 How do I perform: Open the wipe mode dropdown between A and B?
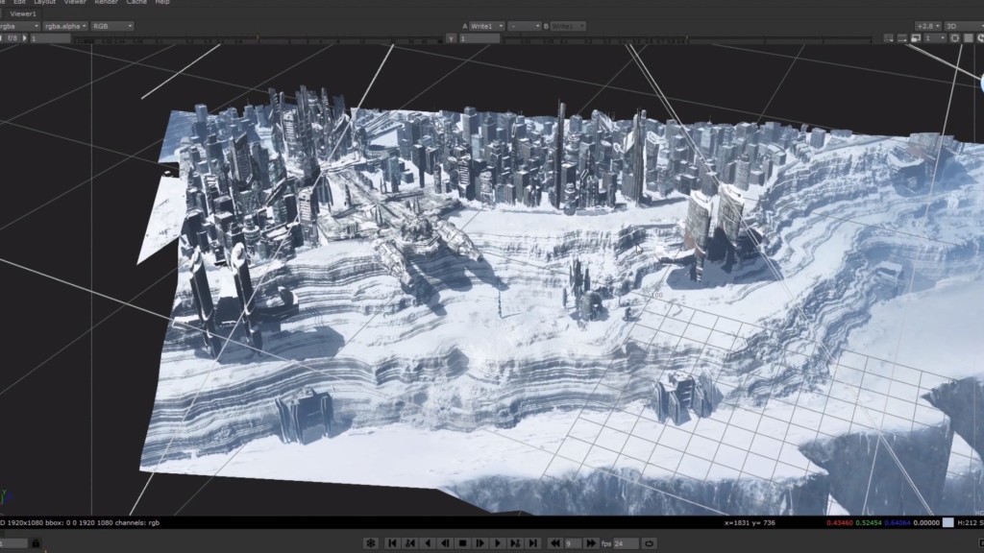pos(525,26)
